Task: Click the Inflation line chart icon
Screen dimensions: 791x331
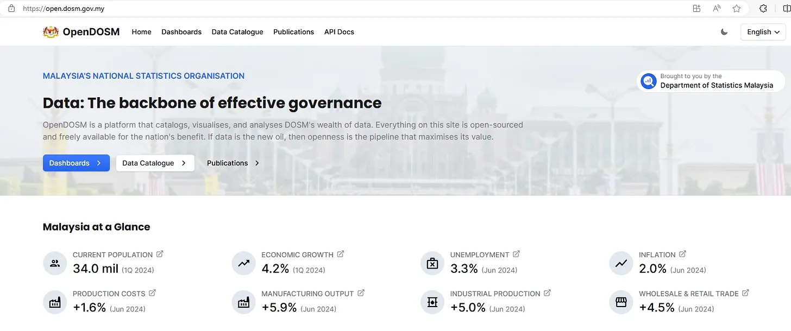Action: point(621,263)
